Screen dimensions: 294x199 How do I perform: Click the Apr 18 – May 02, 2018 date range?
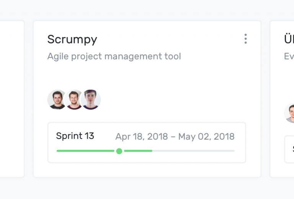pos(175,136)
